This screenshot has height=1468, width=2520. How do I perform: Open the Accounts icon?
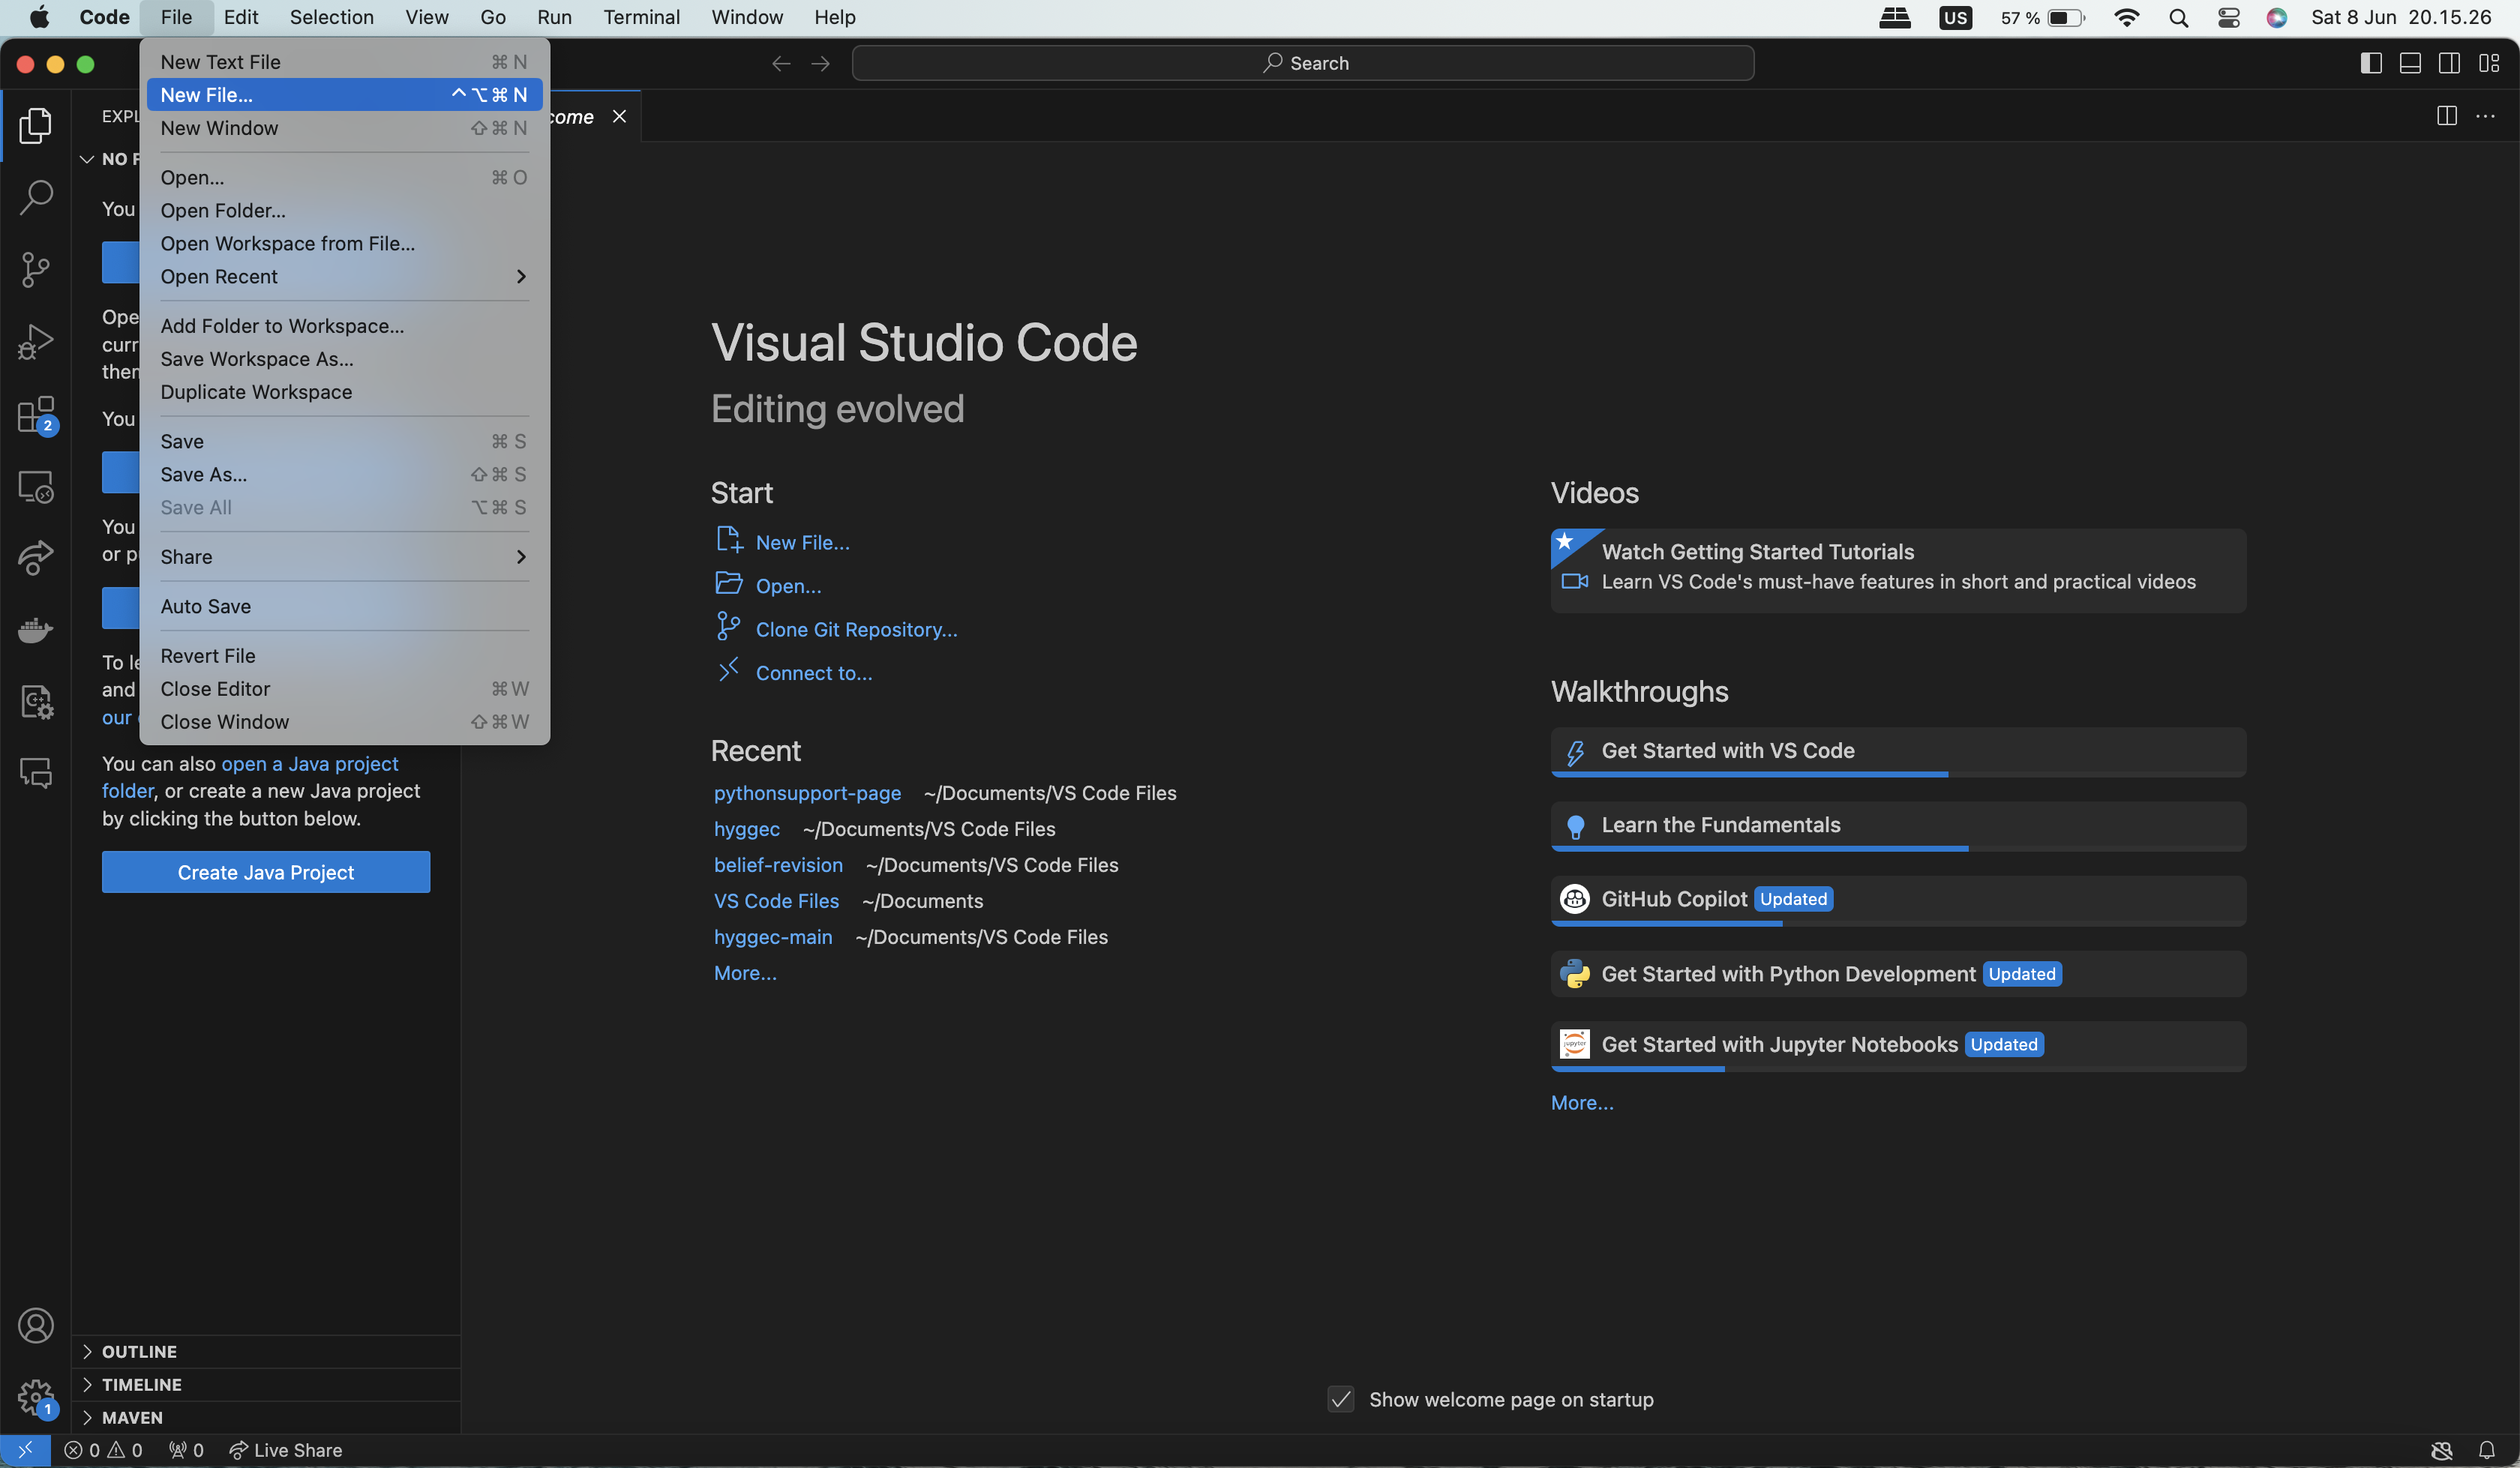click(x=36, y=1325)
